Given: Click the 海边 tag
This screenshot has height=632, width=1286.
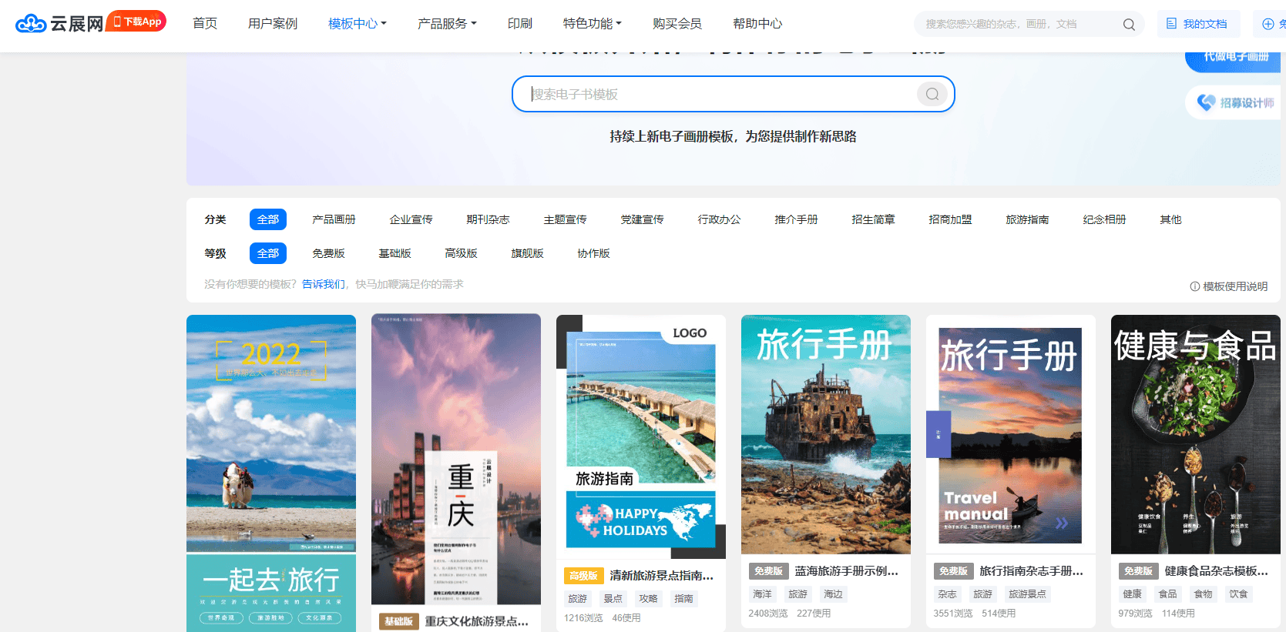Looking at the screenshot, I should [x=833, y=594].
